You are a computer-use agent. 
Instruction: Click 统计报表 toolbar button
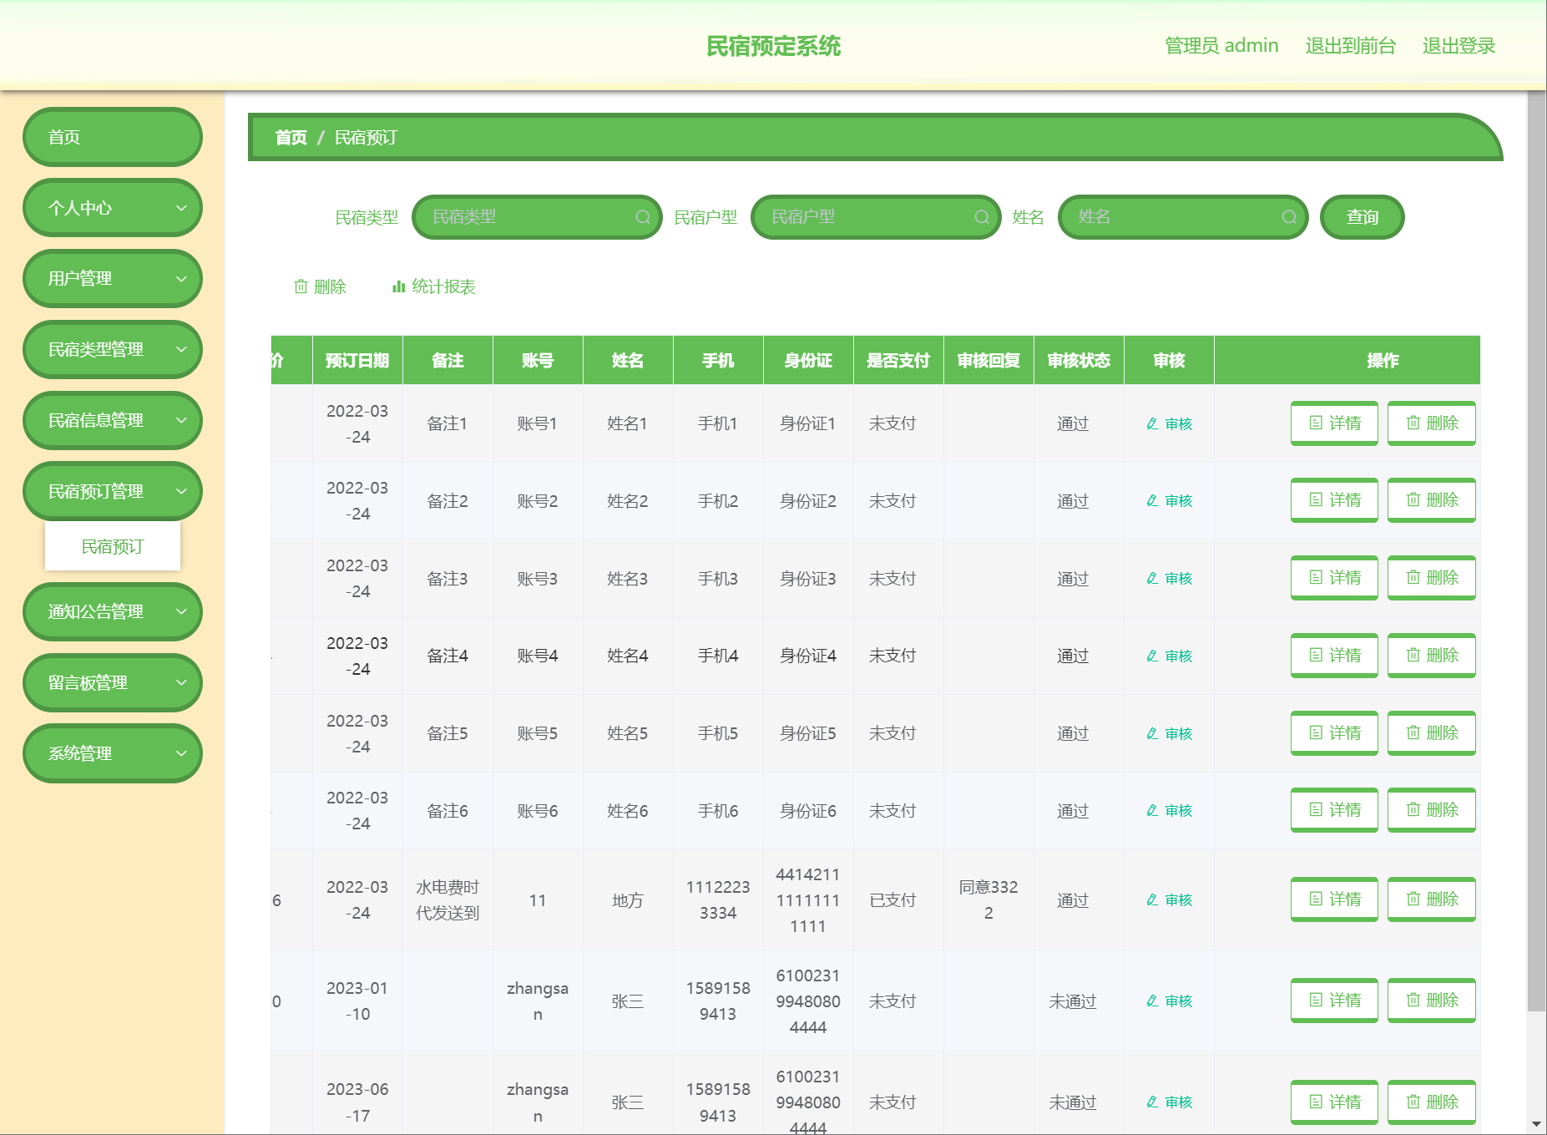coord(433,286)
